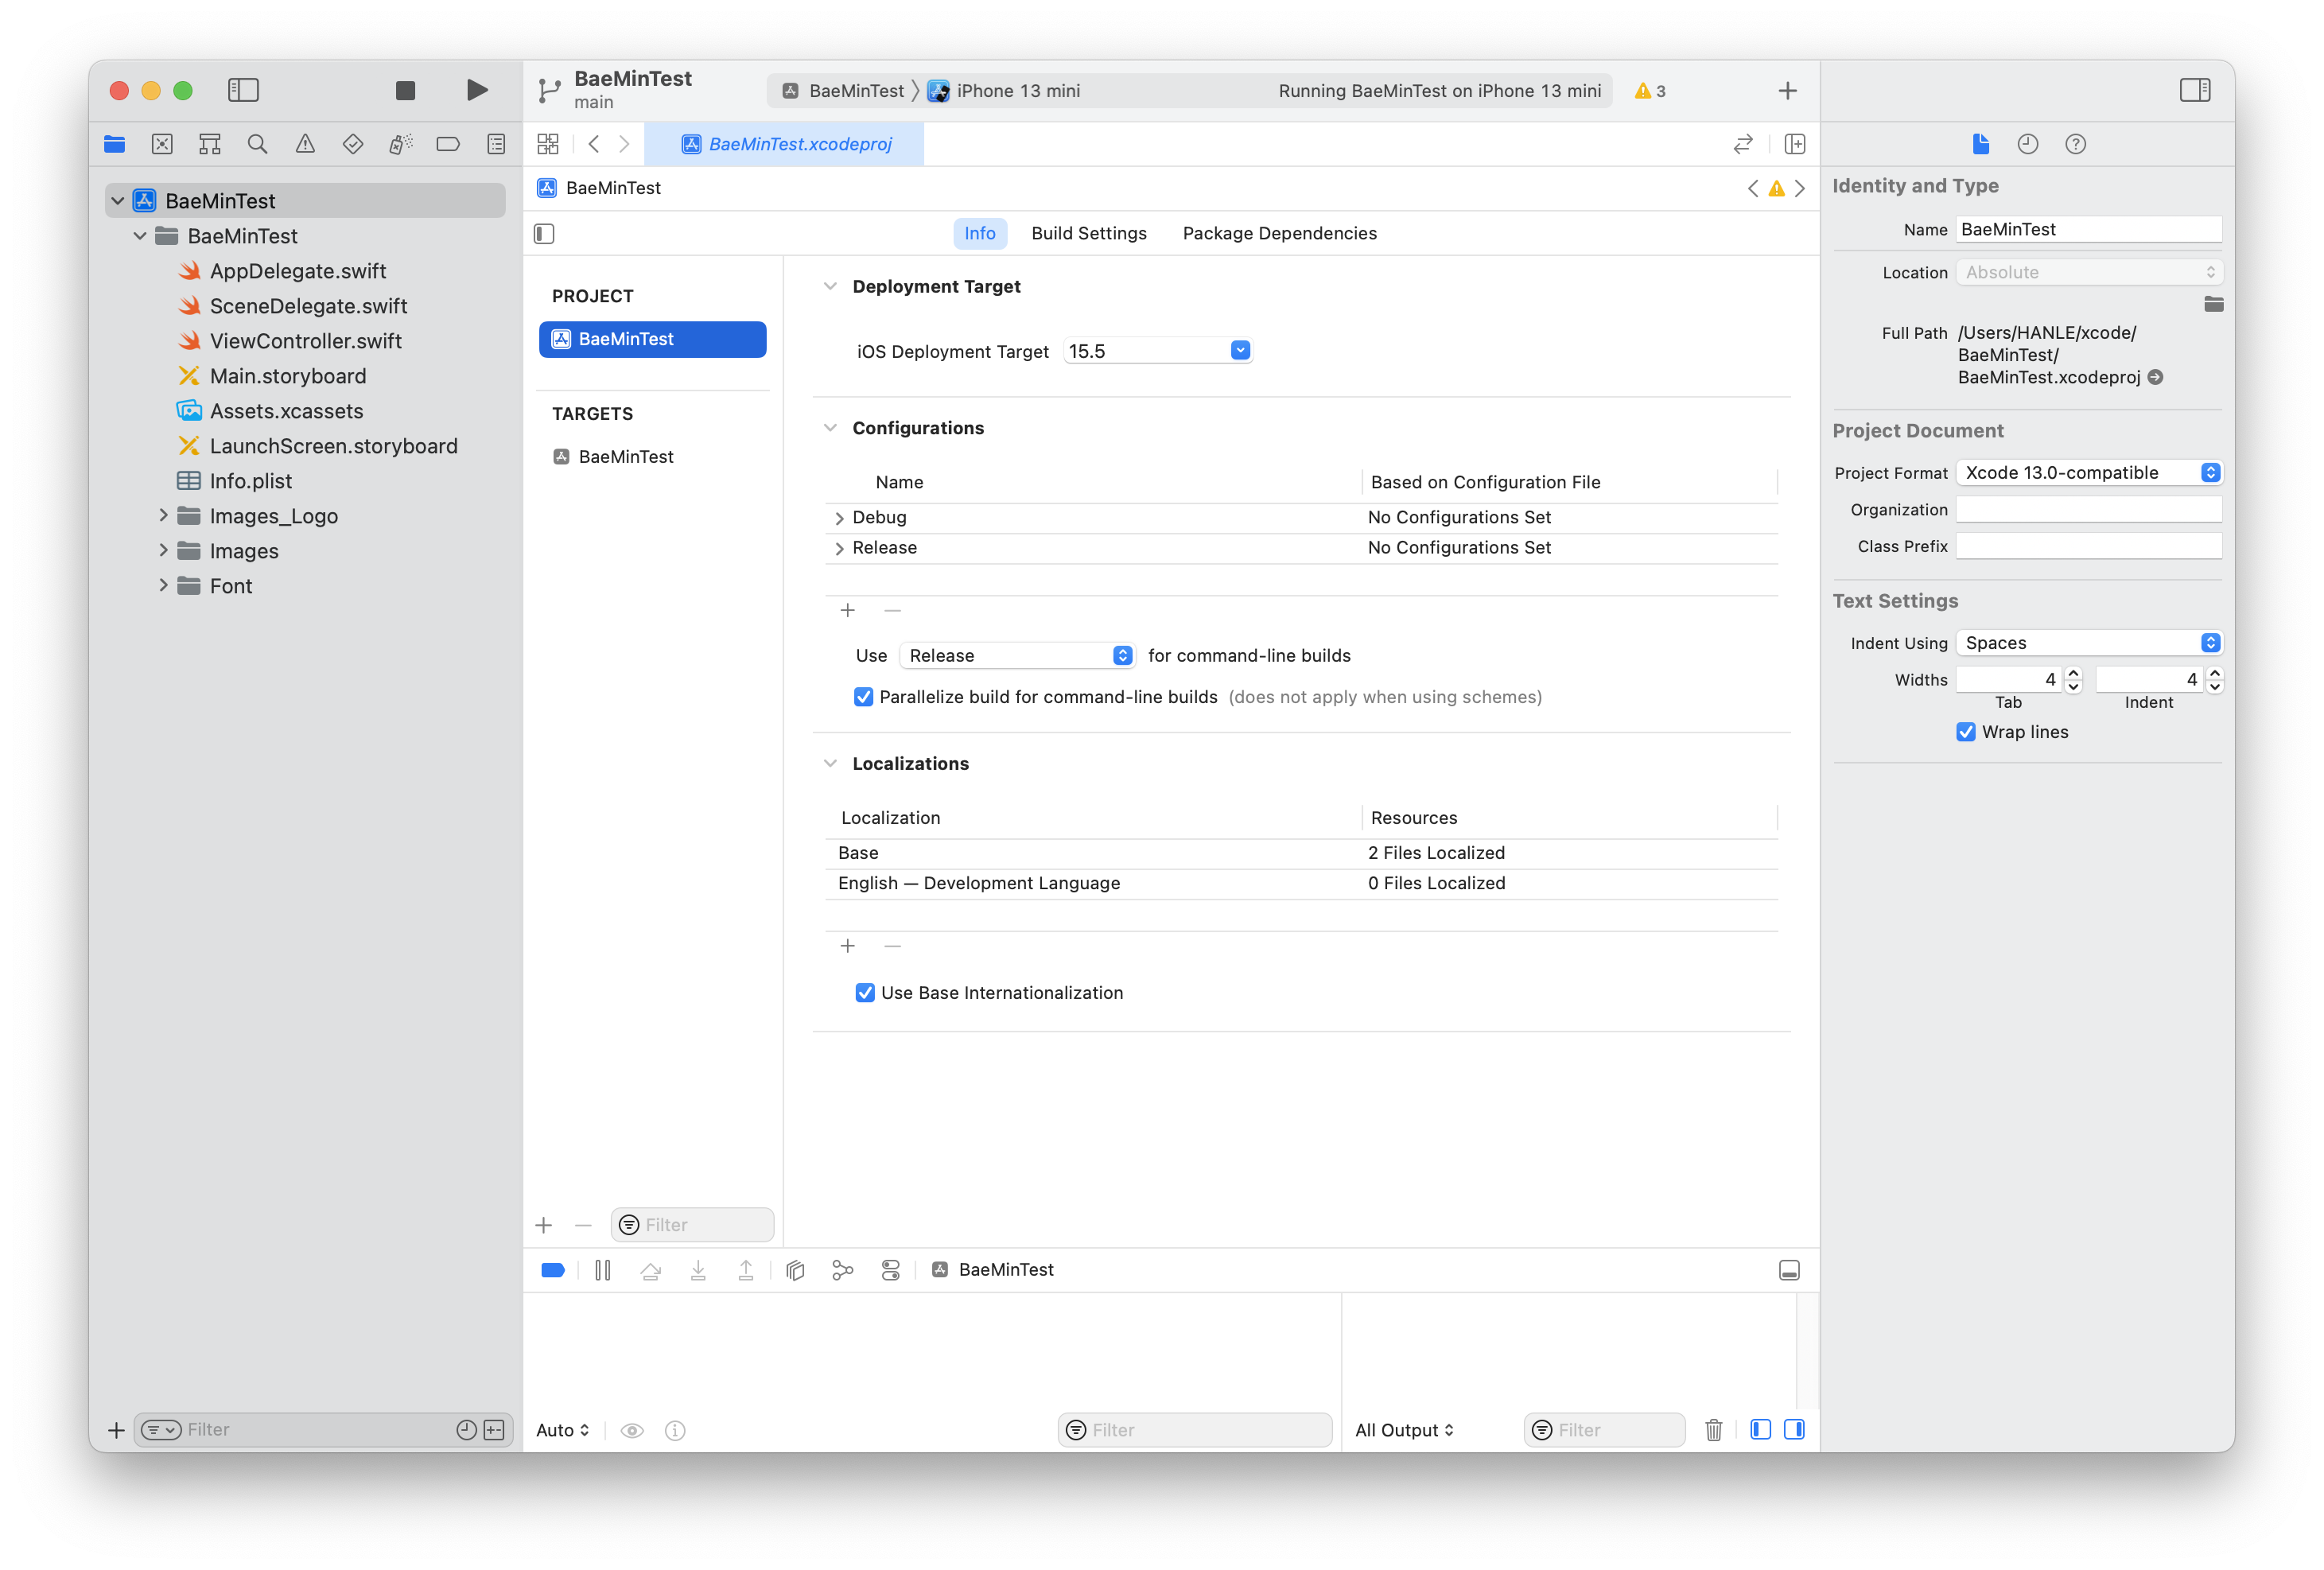Viewport: 2324px width, 1570px height.
Task: Toggle breakpoints activation in debug bar
Action: (x=553, y=1270)
